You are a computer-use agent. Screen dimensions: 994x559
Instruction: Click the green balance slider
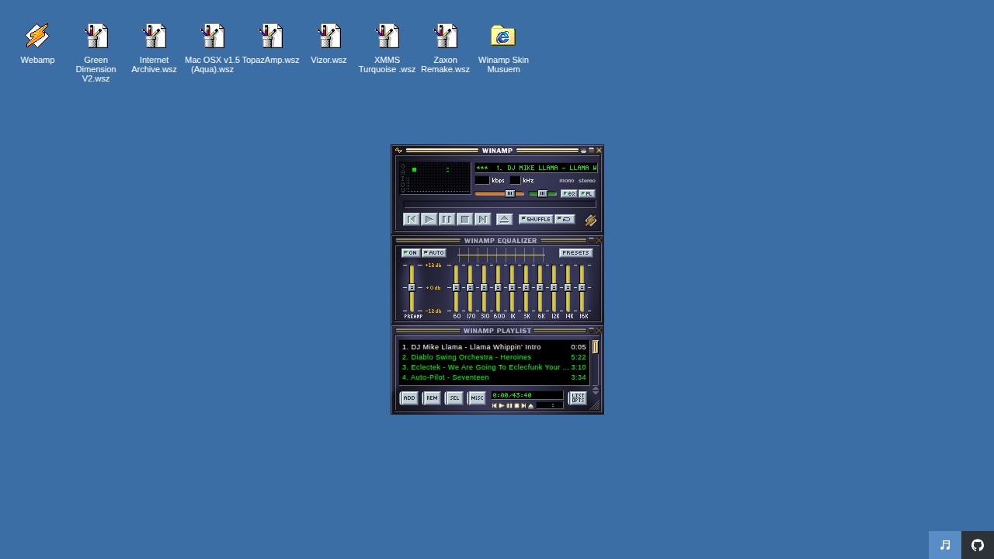[543, 194]
